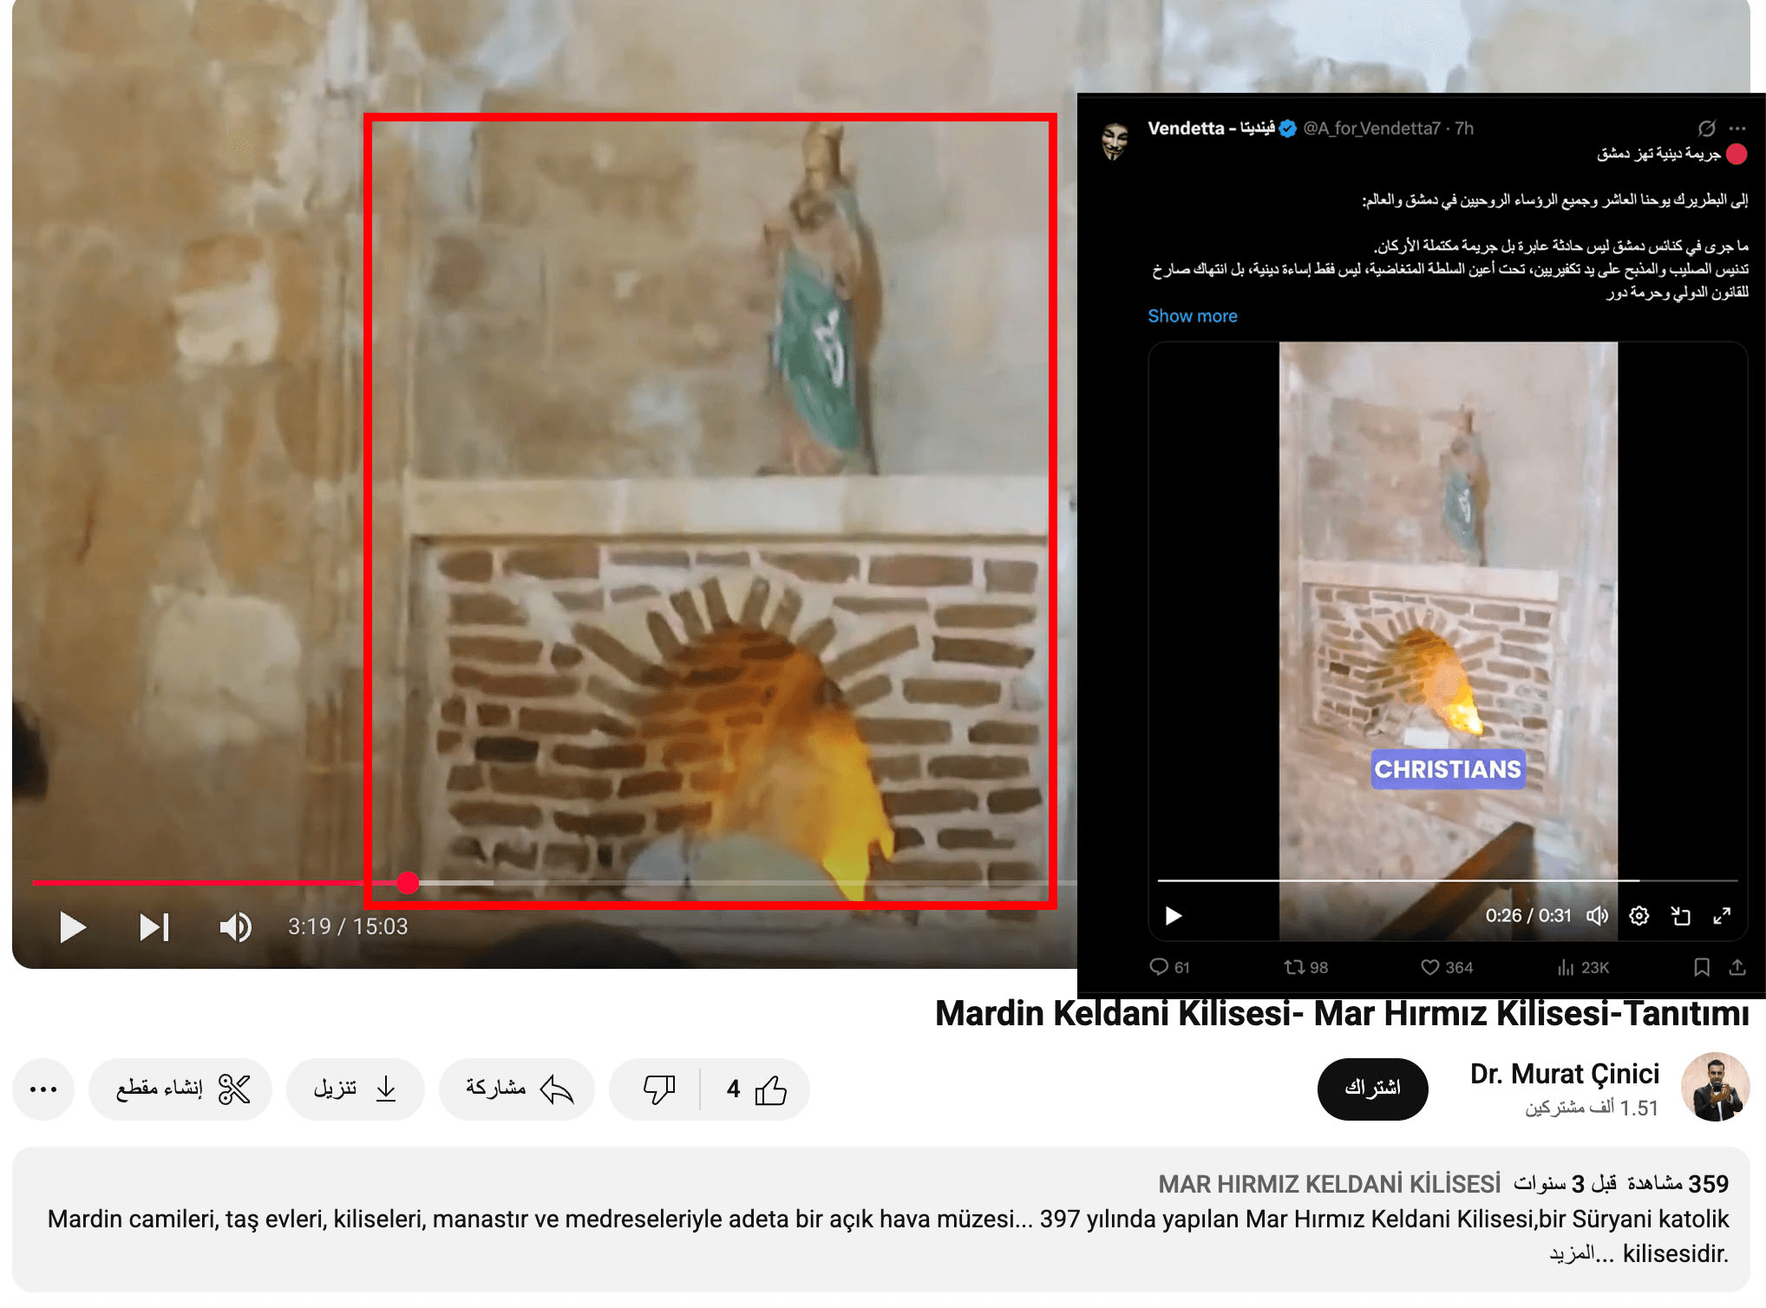This screenshot has height=1308, width=1766.
Task: Dislike the video with thumbs down
Action: 658,1089
